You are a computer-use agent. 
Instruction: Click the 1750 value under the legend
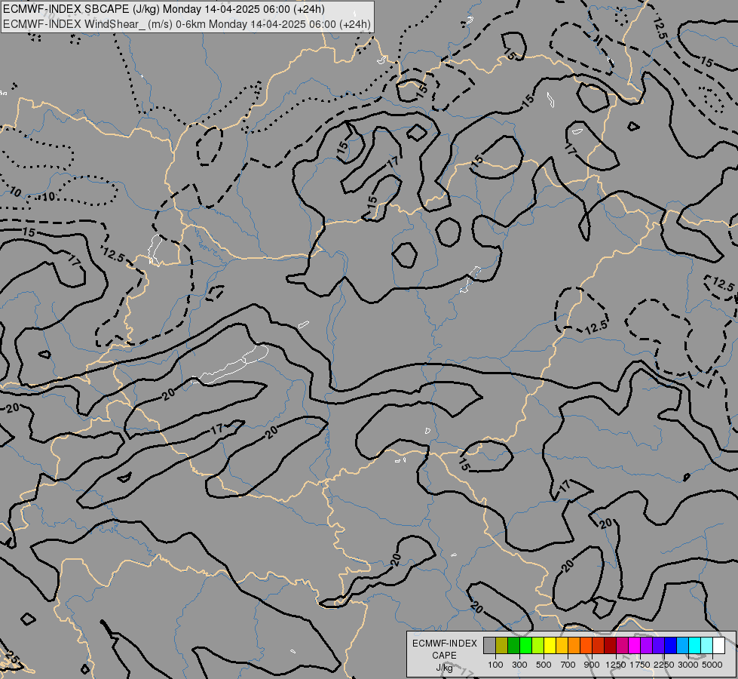(x=640, y=665)
